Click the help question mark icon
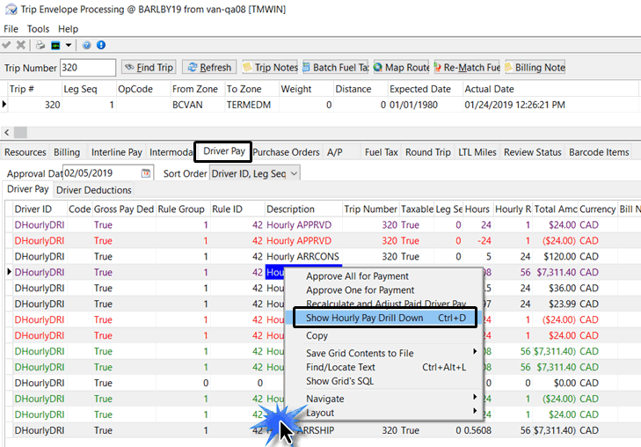Screen dimensions: 641x447 (87, 45)
